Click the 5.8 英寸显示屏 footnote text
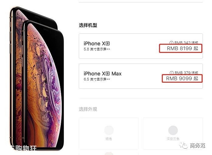The width and height of the screenshot is (212, 155). click(x=97, y=49)
